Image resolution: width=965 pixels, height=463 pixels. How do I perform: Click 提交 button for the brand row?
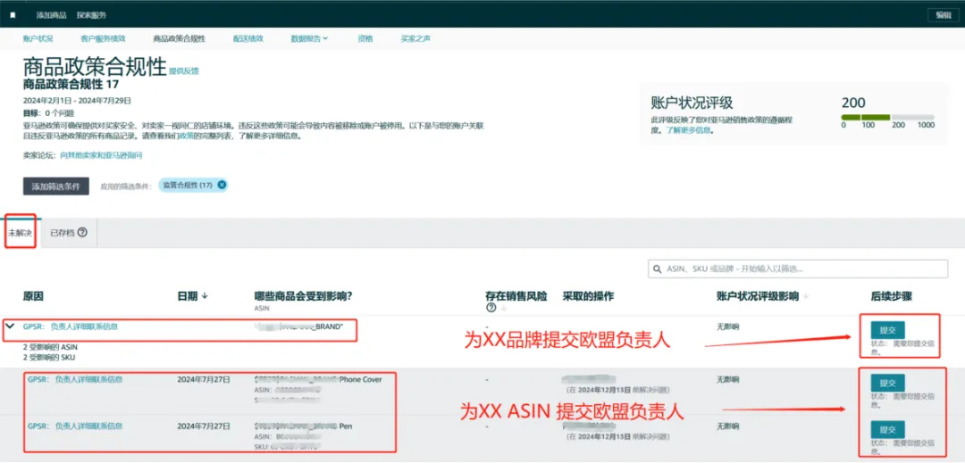(887, 329)
